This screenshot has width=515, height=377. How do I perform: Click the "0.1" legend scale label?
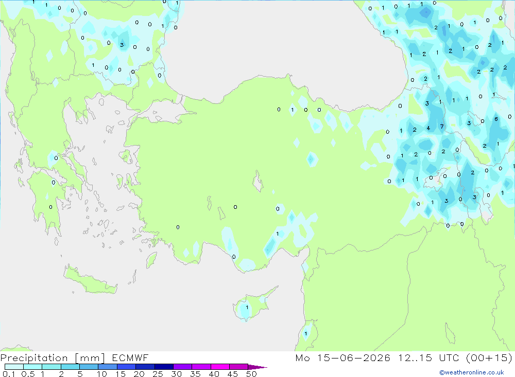tap(9, 374)
